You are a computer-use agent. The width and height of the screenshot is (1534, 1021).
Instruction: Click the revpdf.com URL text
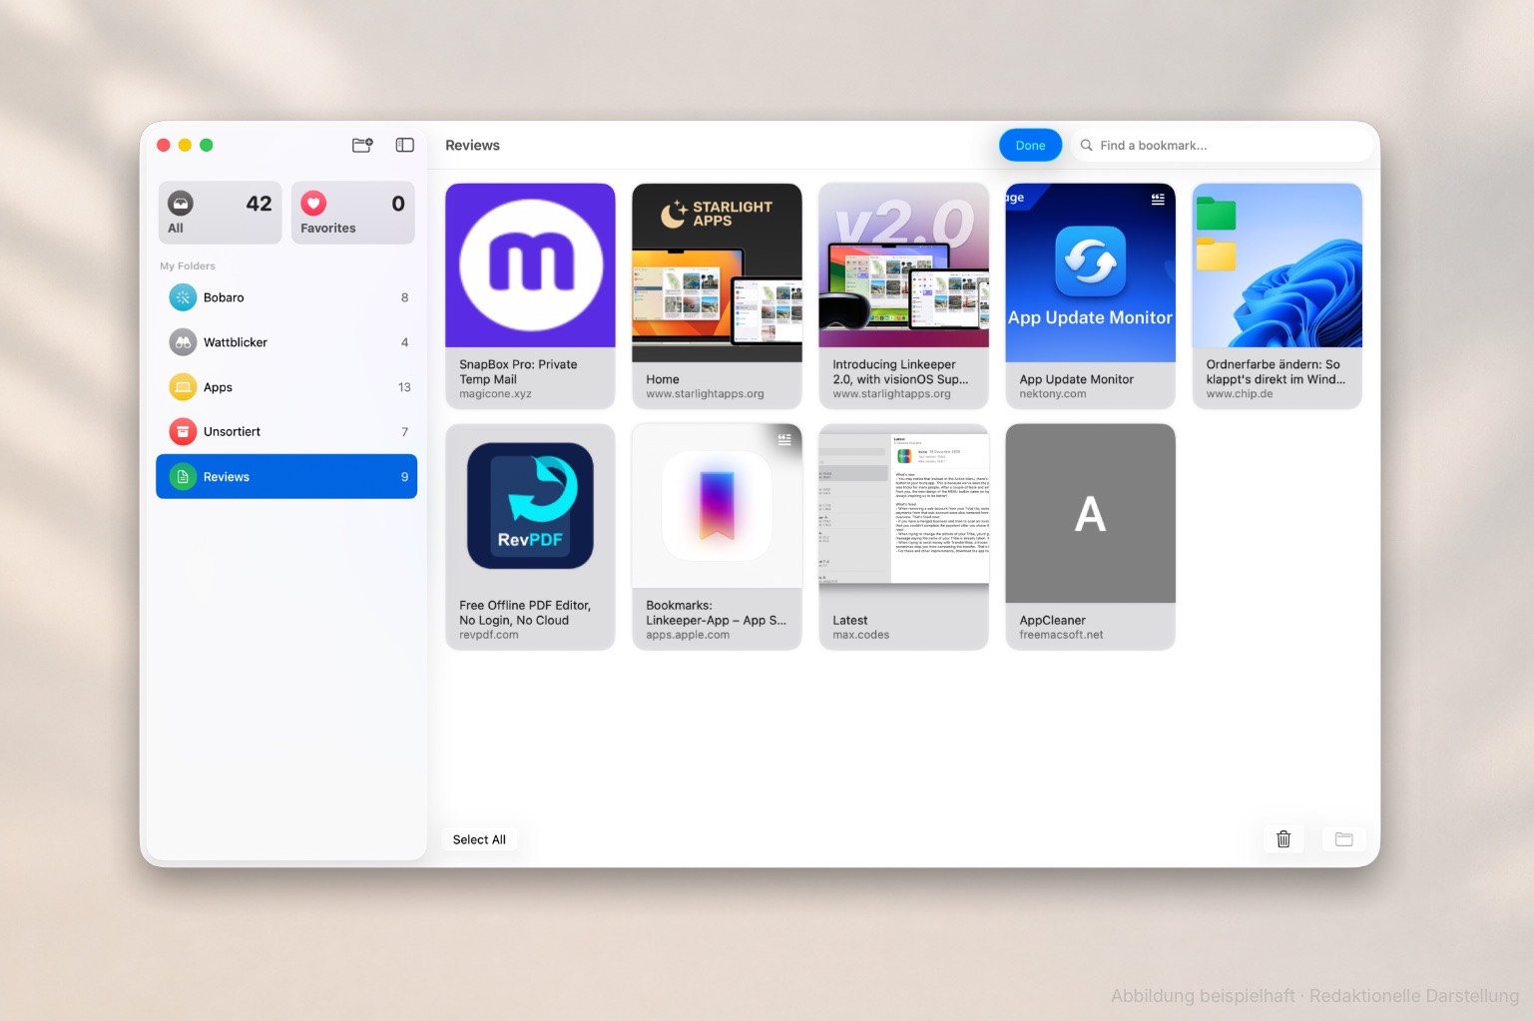click(x=488, y=635)
